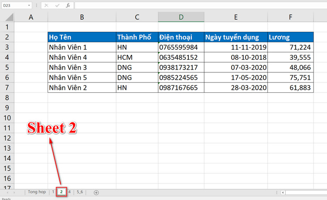Click salary cell 61,883
The height and width of the screenshot is (200, 327).
coord(290,88)
